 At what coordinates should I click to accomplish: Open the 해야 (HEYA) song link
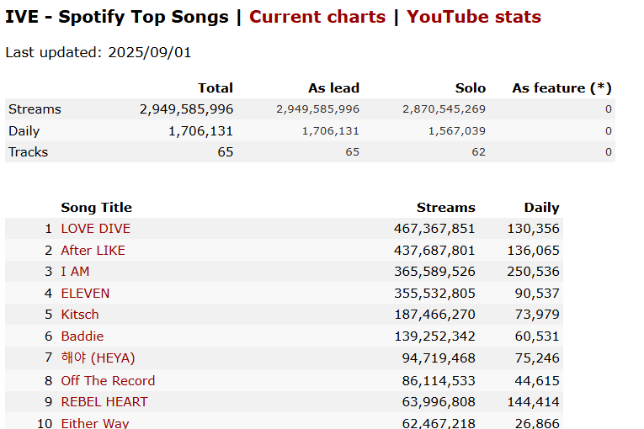coord(98,358)
